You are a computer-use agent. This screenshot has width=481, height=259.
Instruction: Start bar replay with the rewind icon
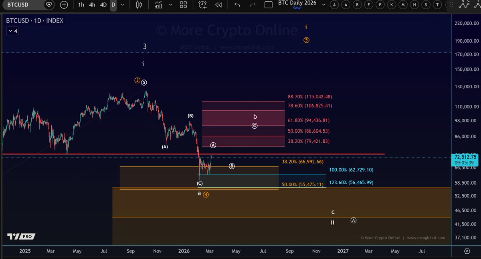click(218, 5)
